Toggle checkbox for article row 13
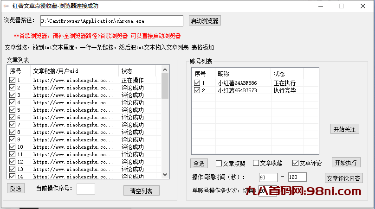 (12, 169)
